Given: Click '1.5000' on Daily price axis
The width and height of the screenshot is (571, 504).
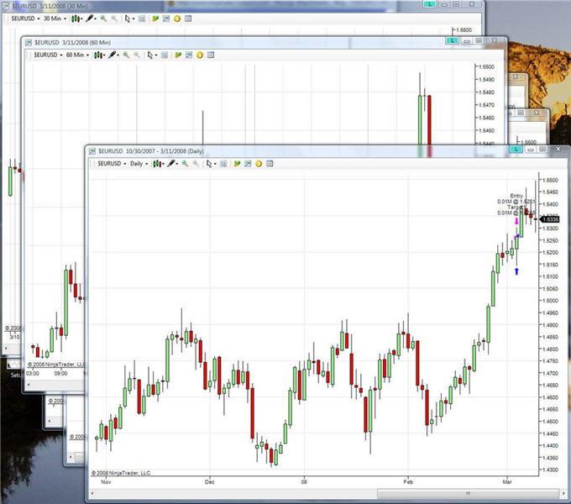Looking at the screenshot, I should point(550,301).
